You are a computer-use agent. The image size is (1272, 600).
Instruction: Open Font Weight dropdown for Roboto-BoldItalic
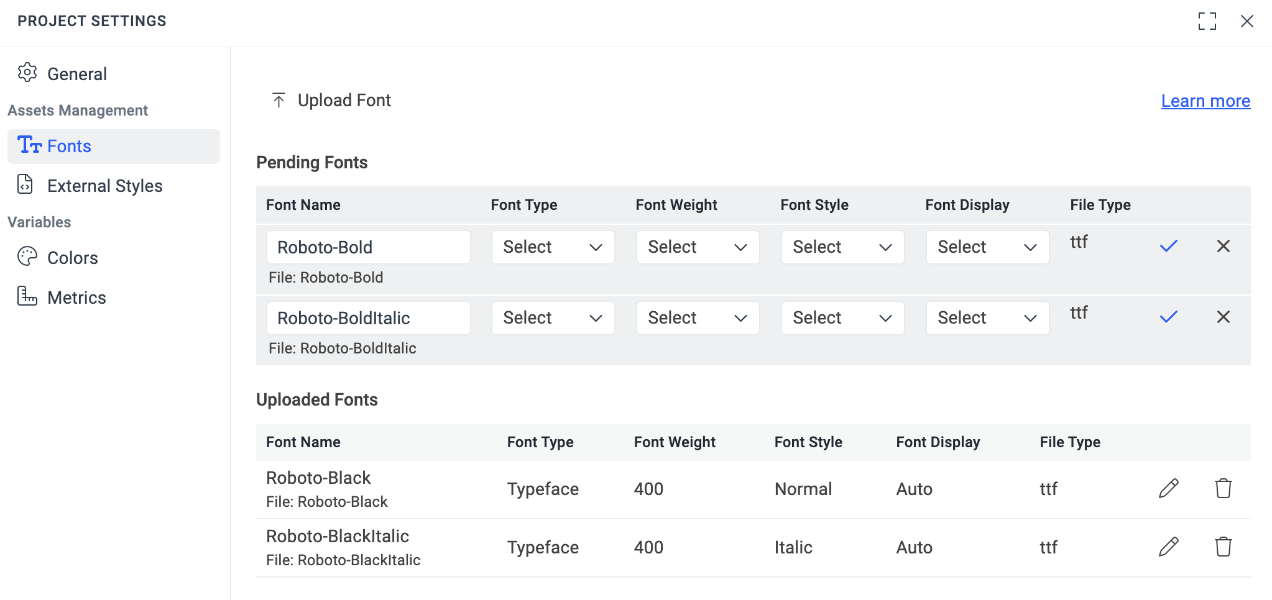pyautogui.click(x=698, y=317)
